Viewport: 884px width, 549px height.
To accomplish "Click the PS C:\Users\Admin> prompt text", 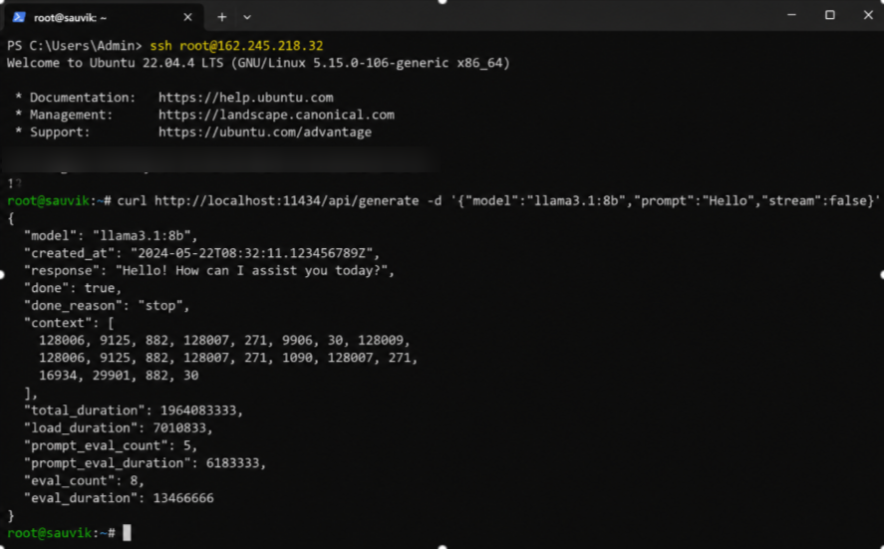I will [x=75, y=46].
